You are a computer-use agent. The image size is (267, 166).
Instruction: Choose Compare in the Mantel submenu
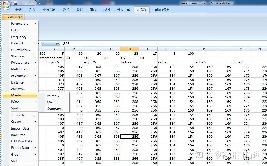point(55,109)
